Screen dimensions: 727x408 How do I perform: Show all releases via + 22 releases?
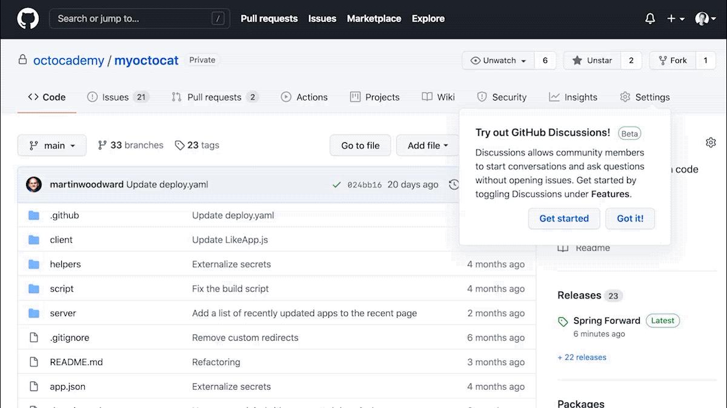click(x=582, y=357)
